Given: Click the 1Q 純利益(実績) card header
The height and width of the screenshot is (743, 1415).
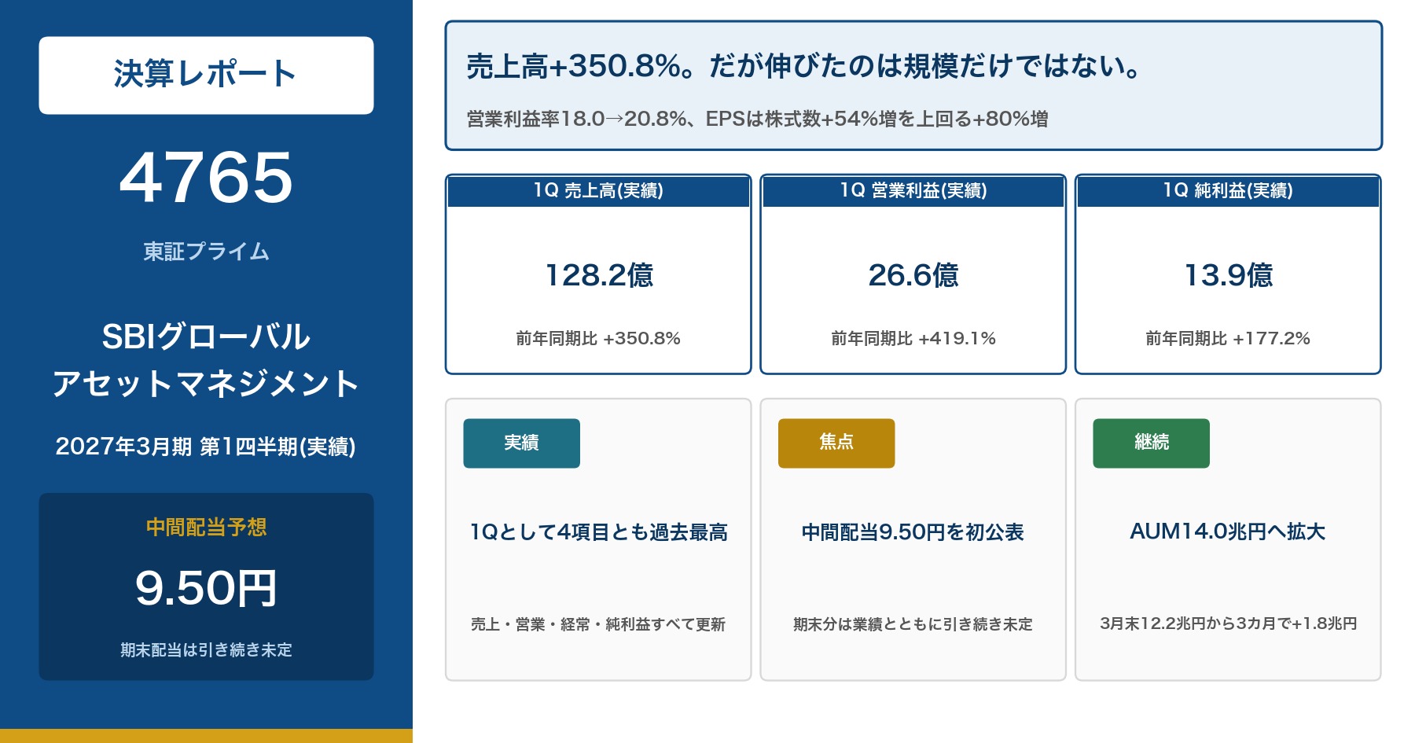Looking at the screenshot, I should tap(1228, 191).
